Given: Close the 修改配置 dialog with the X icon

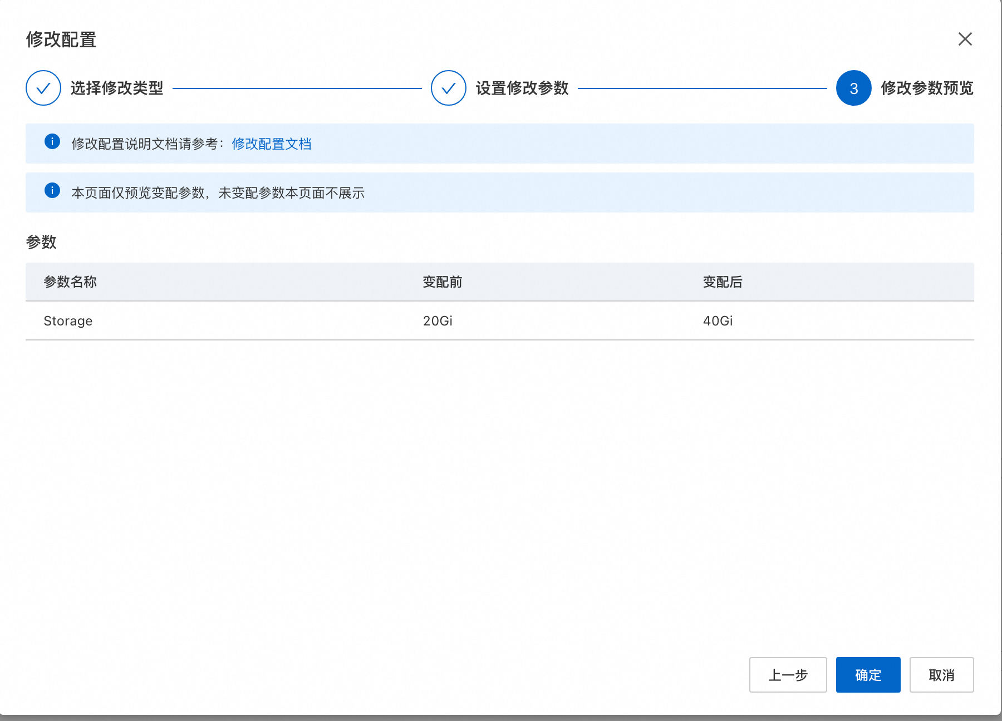Looking at the screenshot, I should click(x=965, y=39).
